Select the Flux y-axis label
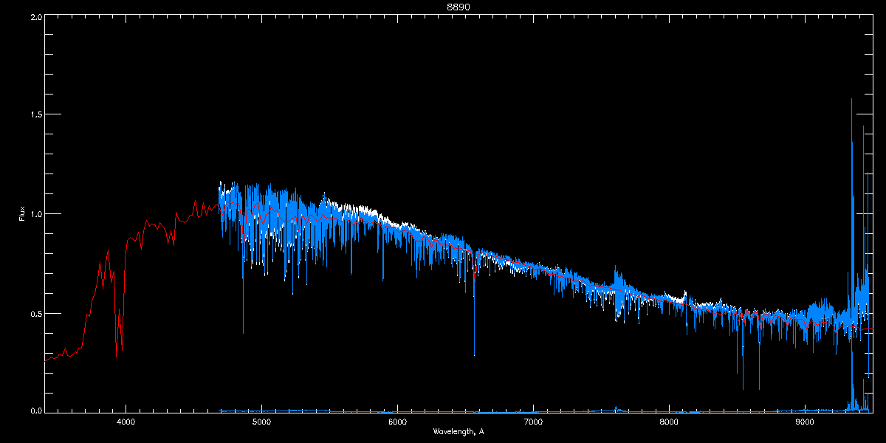This screenshot has height=443, width=886. [21, 213]
